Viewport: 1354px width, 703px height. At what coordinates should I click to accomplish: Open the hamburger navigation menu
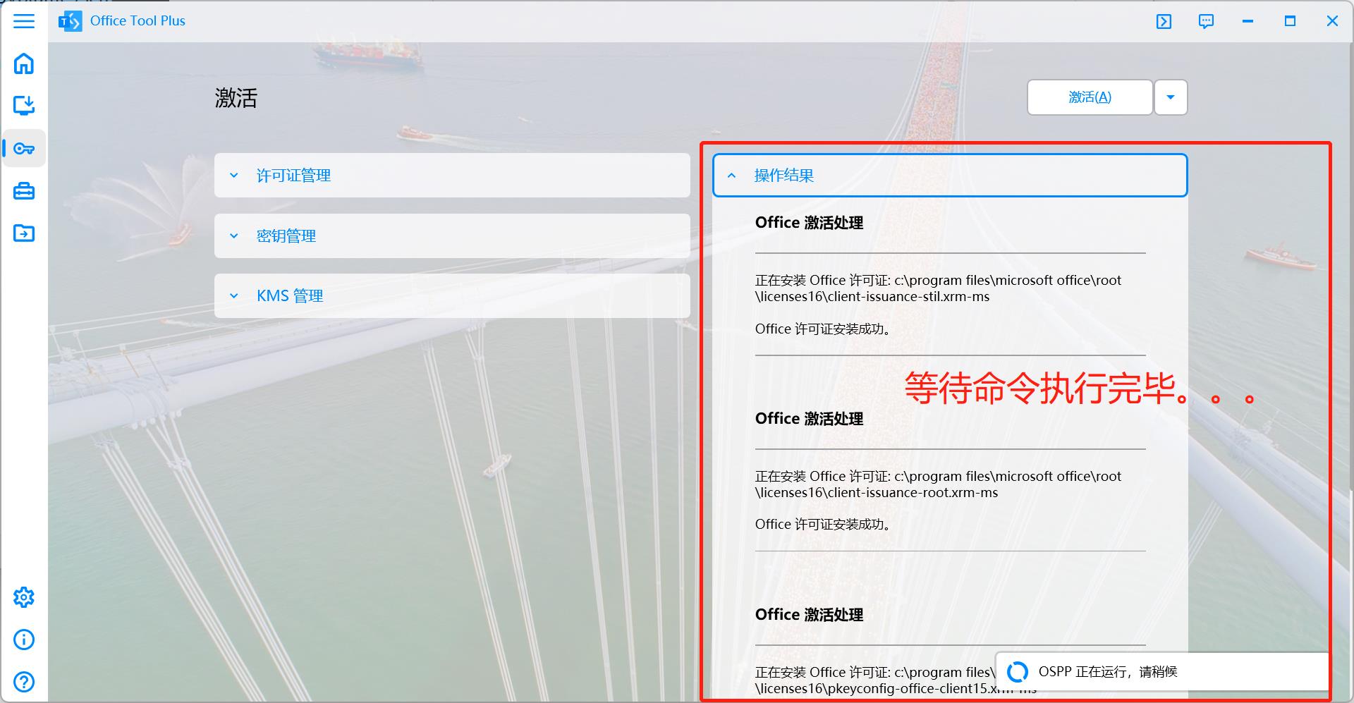coord(24,21)
